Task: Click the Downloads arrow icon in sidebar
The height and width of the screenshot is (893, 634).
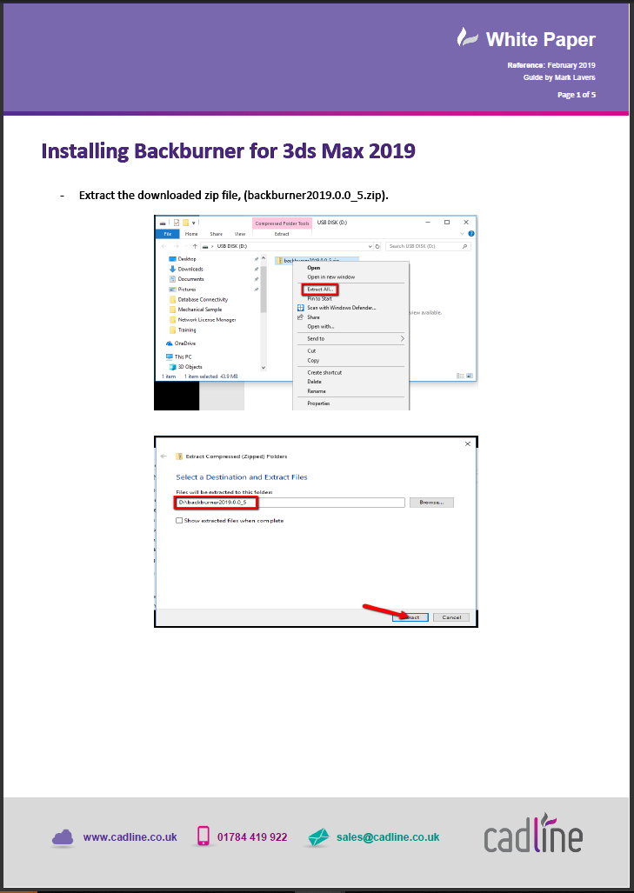Action: pos(172,269)
